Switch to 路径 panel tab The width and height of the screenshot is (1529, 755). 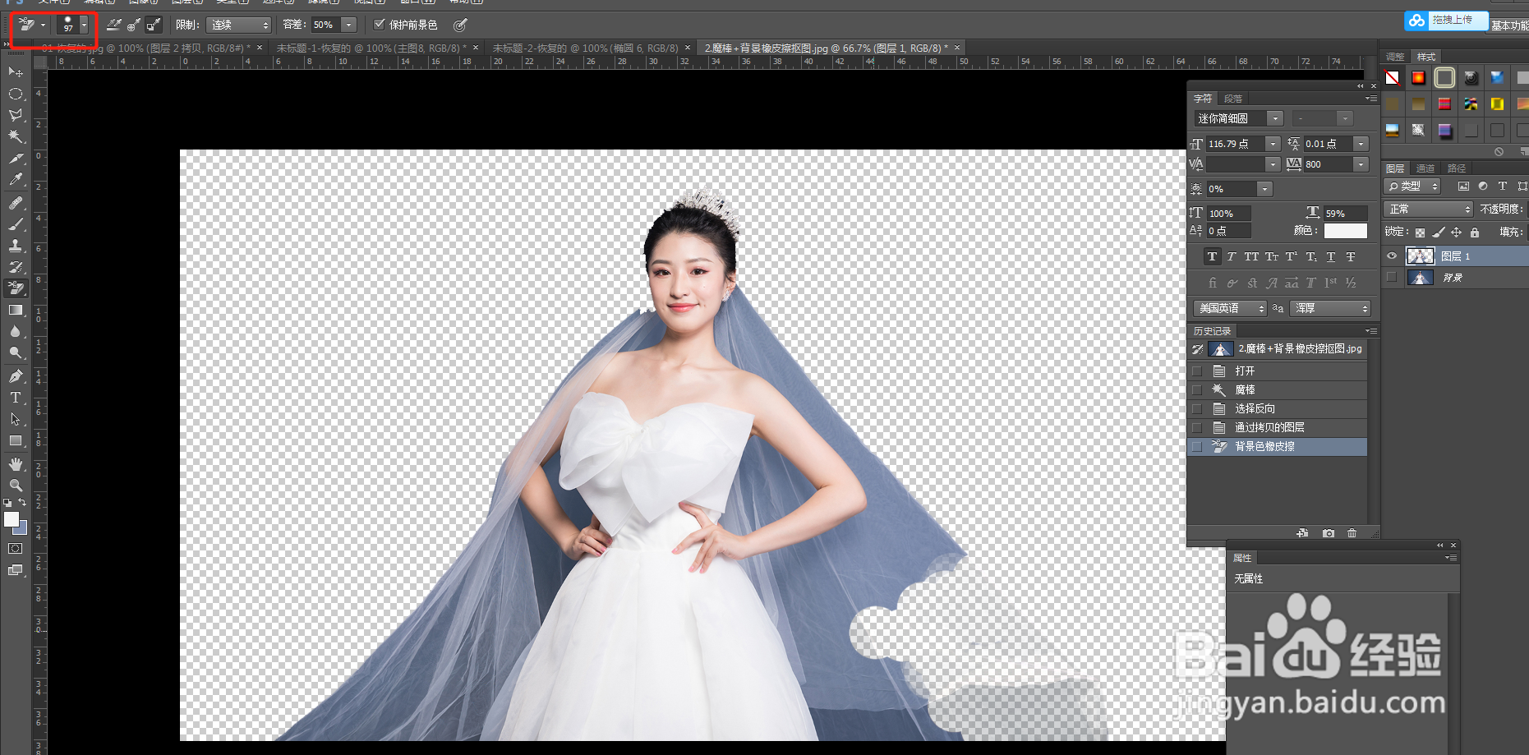point(1457,168)
